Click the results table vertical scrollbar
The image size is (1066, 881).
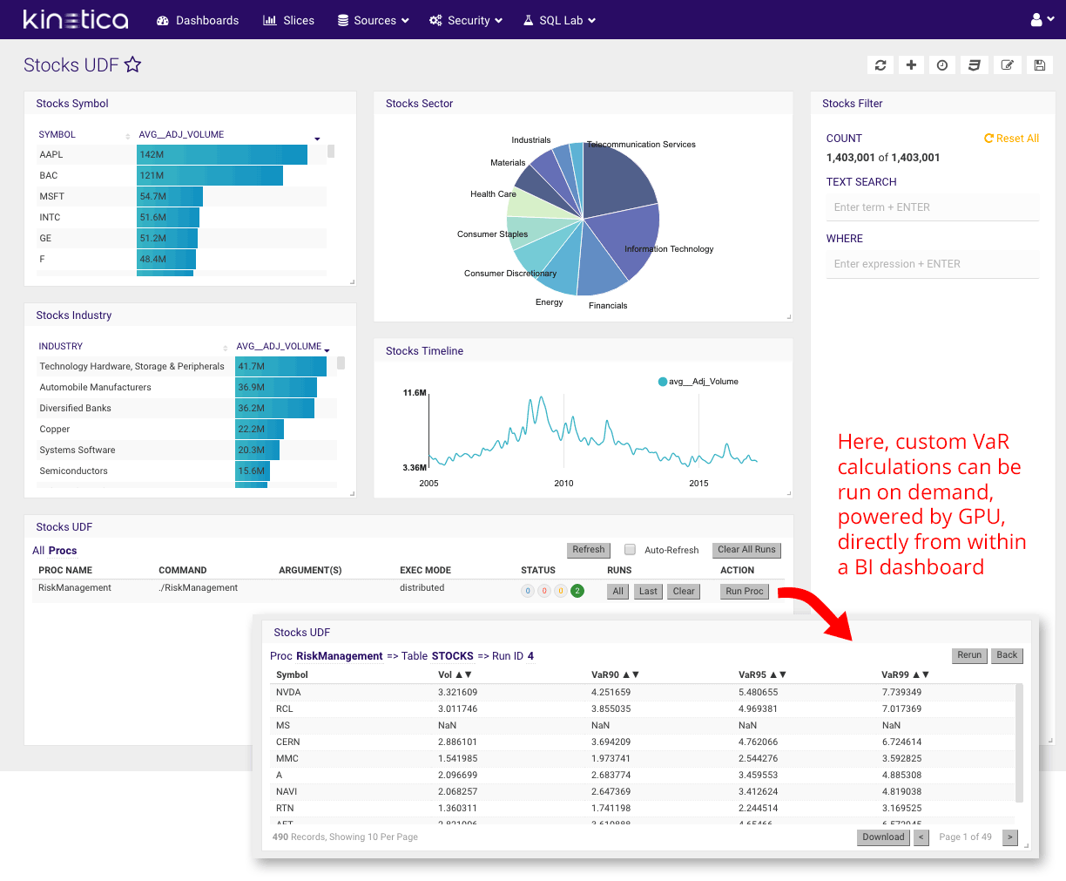point(1019,742)
